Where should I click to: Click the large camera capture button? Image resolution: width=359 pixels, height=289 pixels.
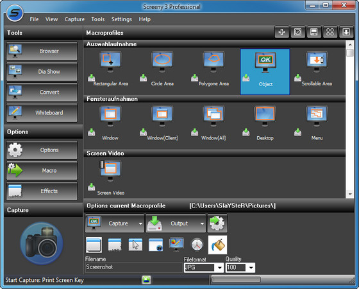coord(42,243)
